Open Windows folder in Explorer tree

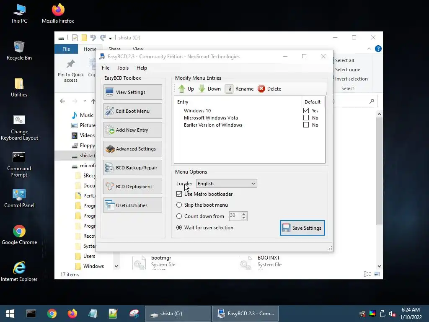(93, 266)
